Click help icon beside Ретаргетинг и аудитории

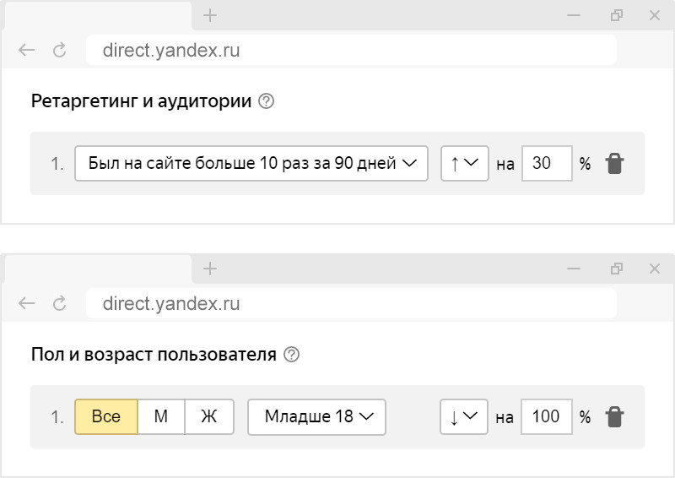pyautogui.click(x=267, y=102)
